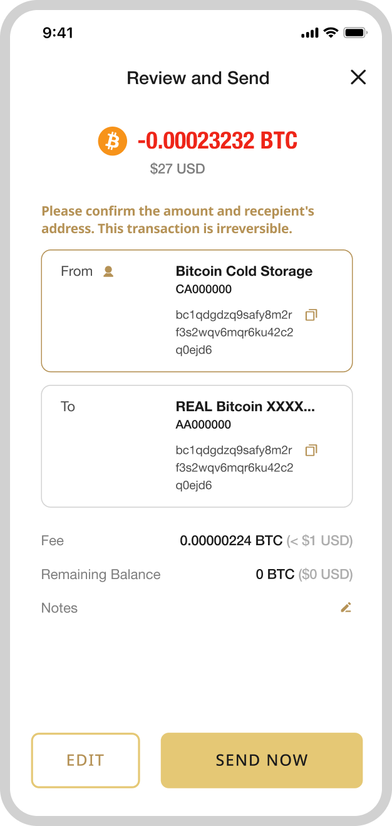The height and width of the screenshot is (826, 392).
Task: Copy the recipient's bc1qdgdzq9 address
Action: pos(311,451)
